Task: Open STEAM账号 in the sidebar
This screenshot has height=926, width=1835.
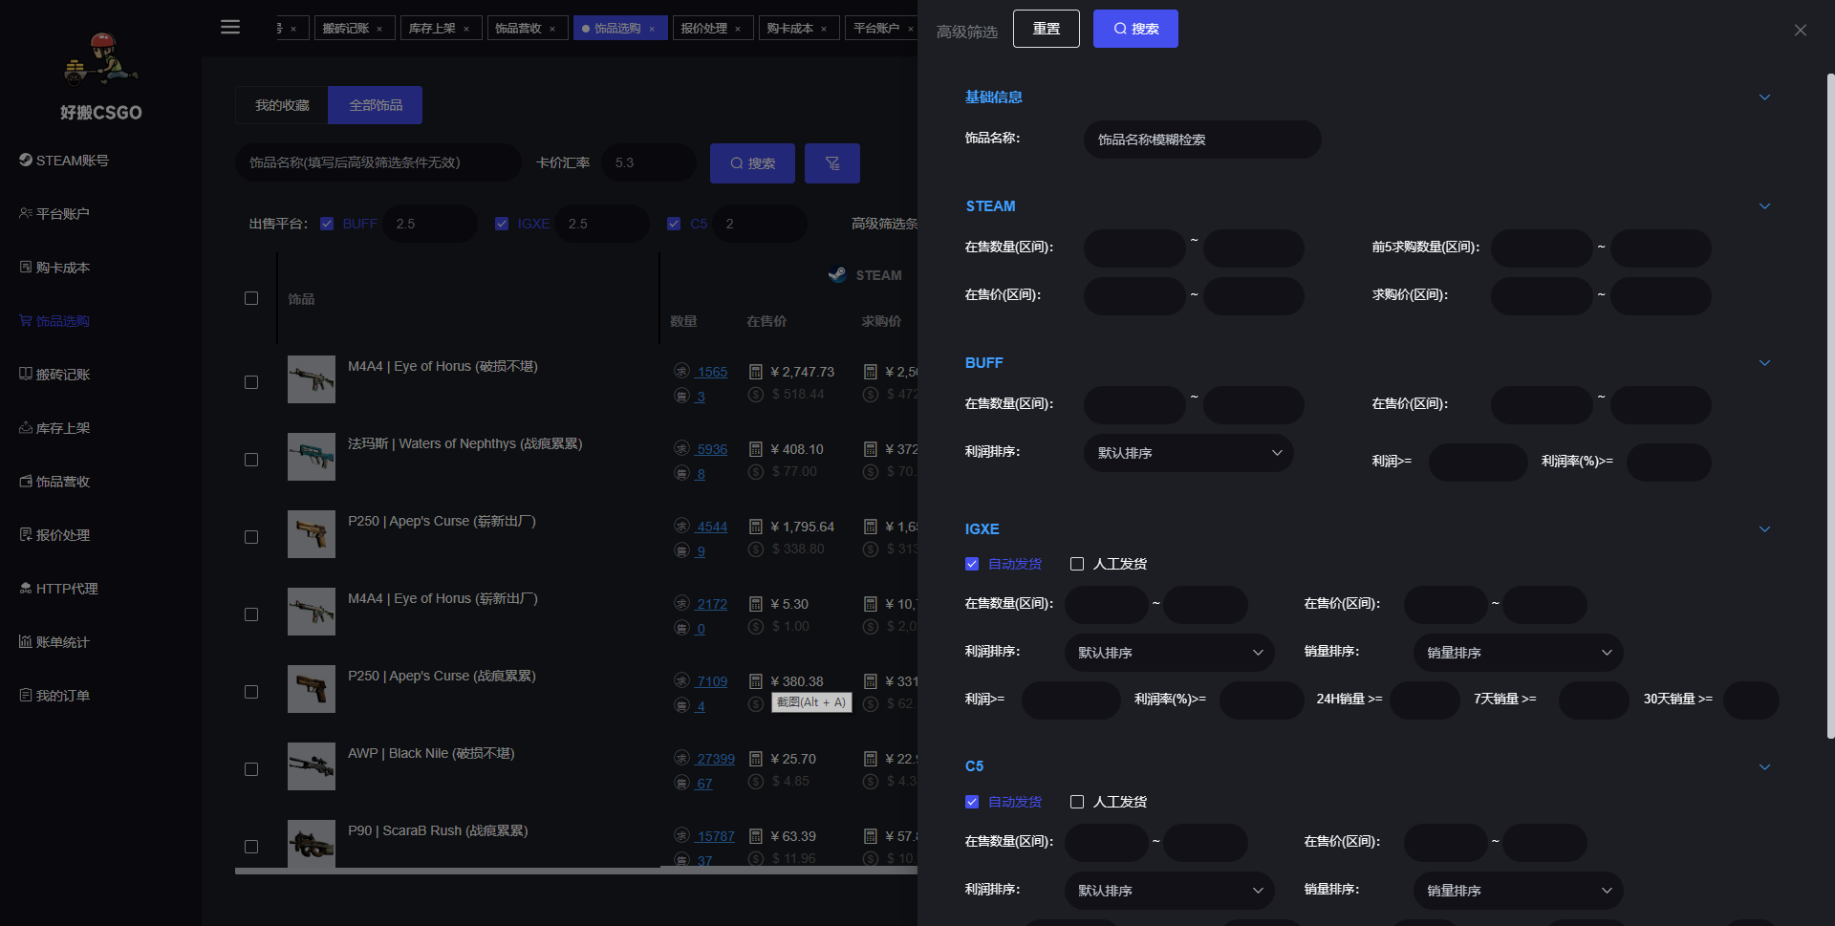Action: pos(64,161)
